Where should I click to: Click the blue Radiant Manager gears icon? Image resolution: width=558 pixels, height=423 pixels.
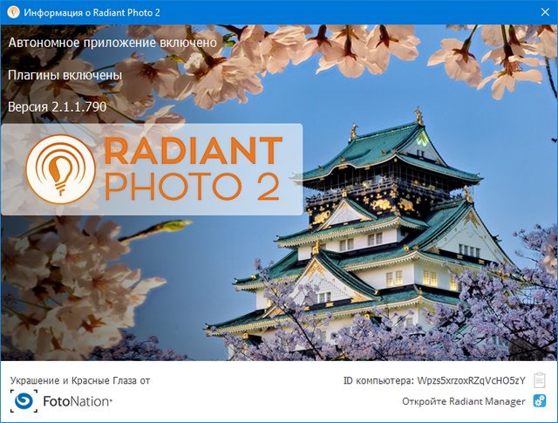click(x=540, y=401)
